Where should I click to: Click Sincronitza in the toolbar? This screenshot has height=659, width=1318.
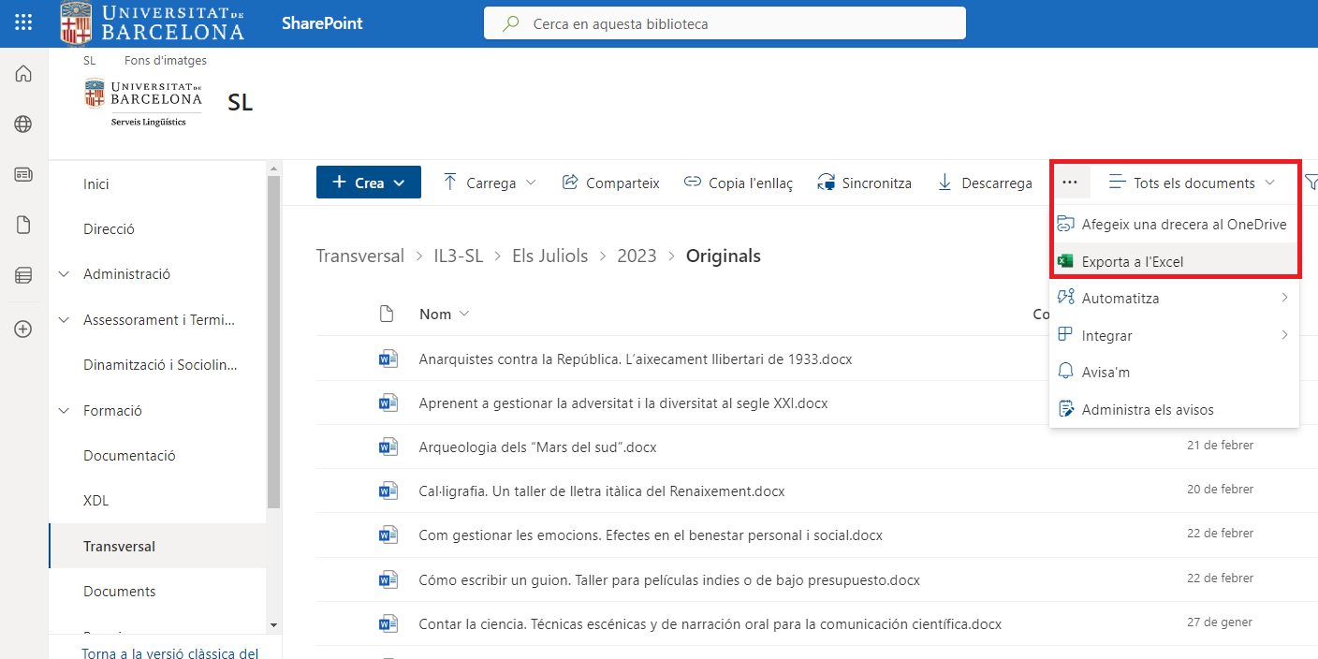[x=864, y=183]
